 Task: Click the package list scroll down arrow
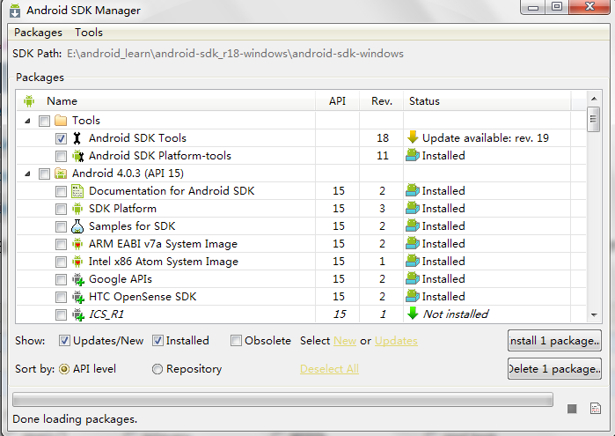(x=594, y=315)
